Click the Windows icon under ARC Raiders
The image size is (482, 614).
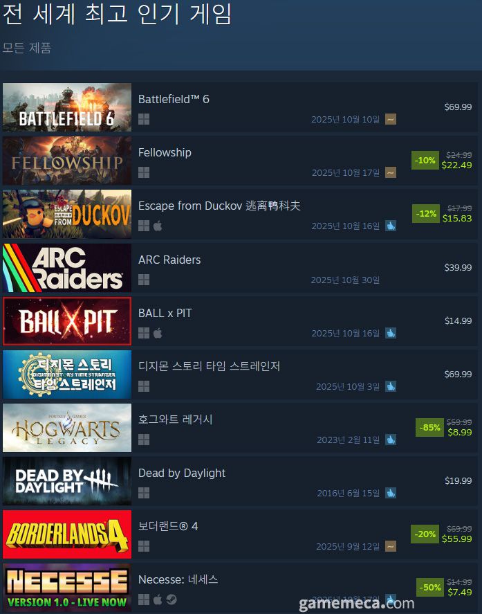pyautogui.click(x=144, y=280)
